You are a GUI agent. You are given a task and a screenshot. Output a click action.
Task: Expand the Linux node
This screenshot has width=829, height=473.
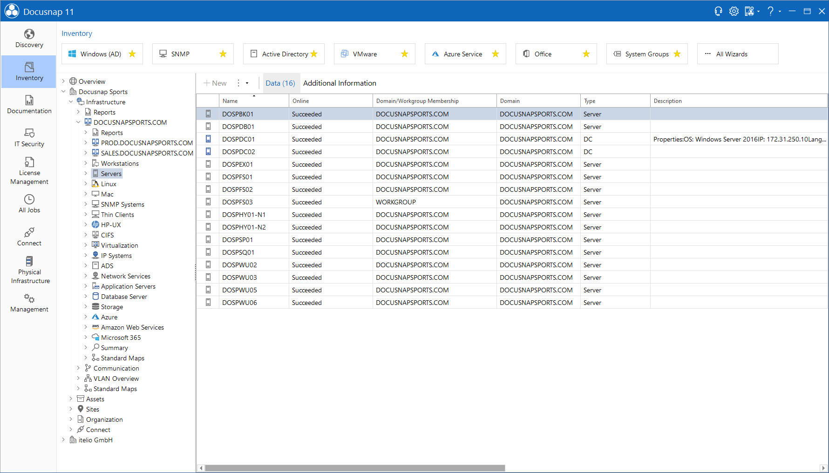click(86, 184)
